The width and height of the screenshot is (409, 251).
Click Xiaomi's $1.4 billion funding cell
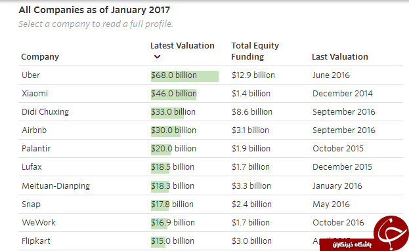pos(251,94)
